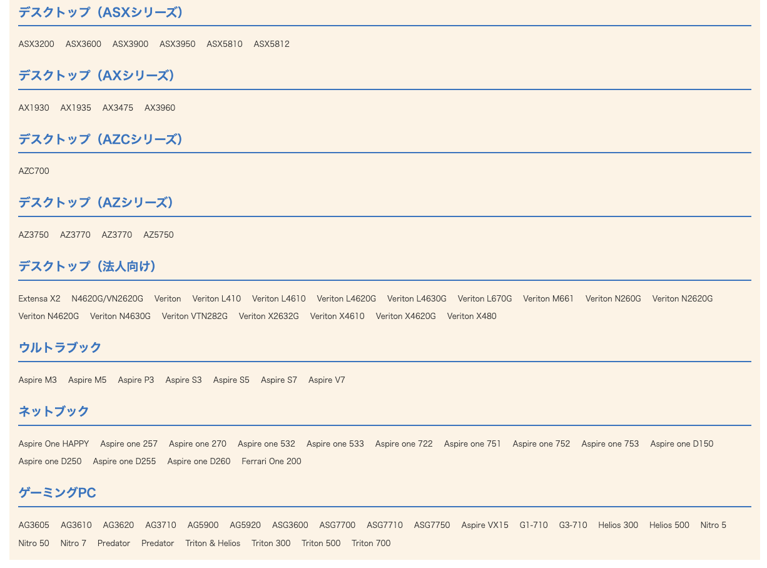Open the AX3475 model link
The height and width of the screenshot is (568, 767).
[118, 108]
